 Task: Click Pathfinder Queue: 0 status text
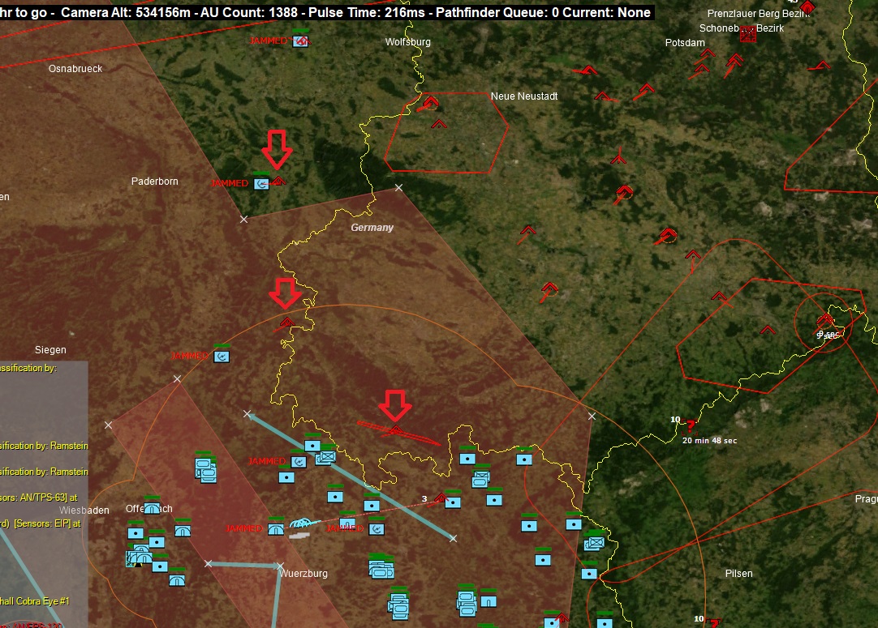[x=497, y=12]
